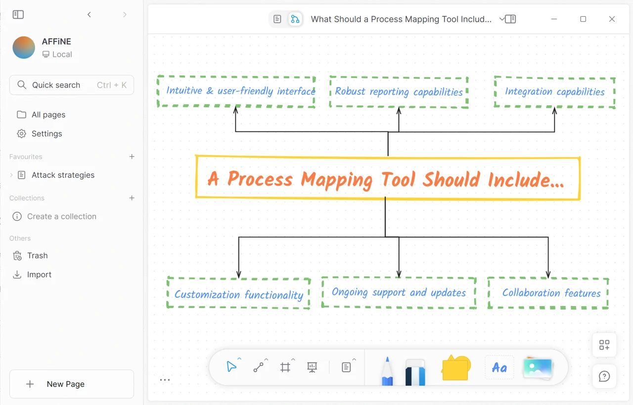Select the Frame tool

pos(285,367)
